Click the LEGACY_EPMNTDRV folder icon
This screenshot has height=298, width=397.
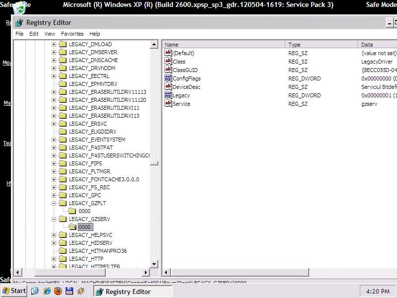click(63, 84)
